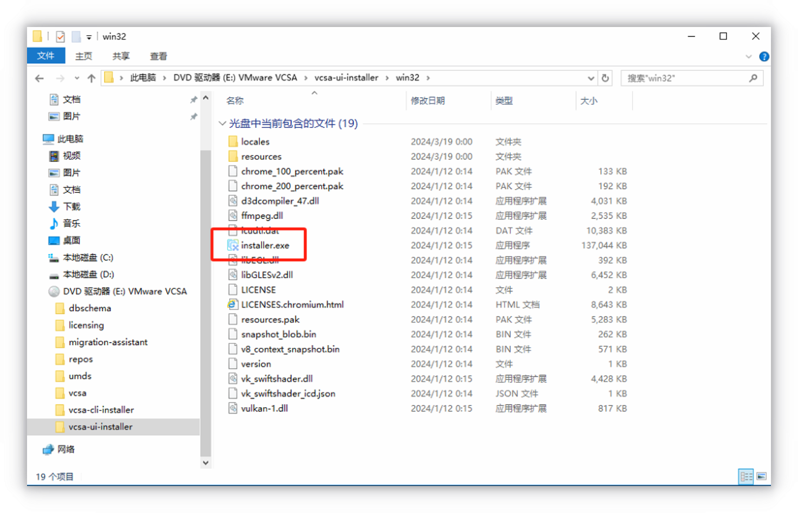Open migration-assistant folder in tree
798x513 pixels.
[108, 342]
